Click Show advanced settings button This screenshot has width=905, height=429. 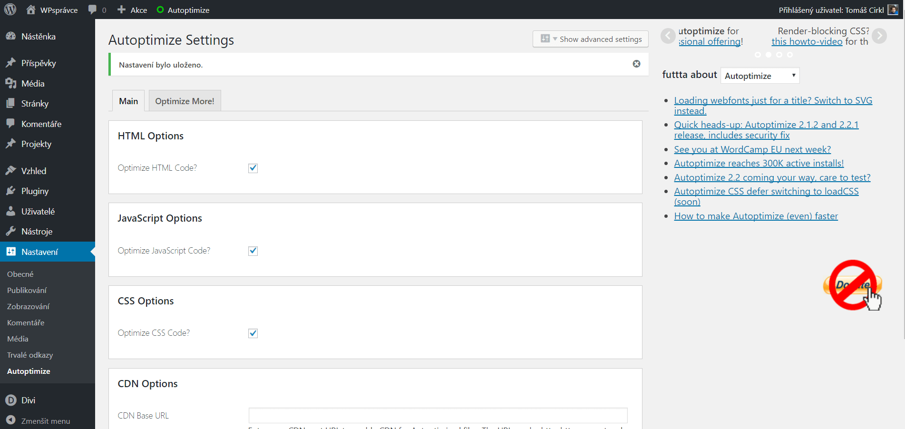click(591, 39)
